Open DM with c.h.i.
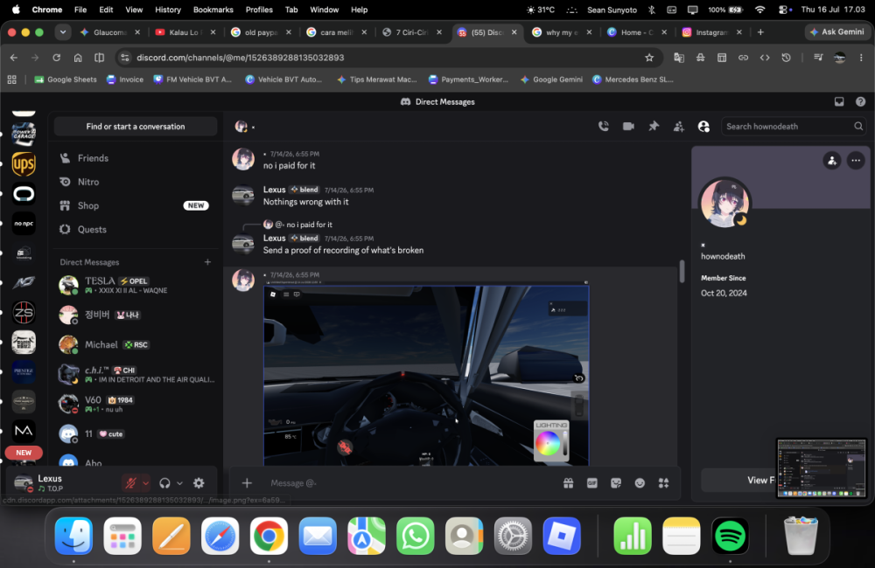 point(136,374)
